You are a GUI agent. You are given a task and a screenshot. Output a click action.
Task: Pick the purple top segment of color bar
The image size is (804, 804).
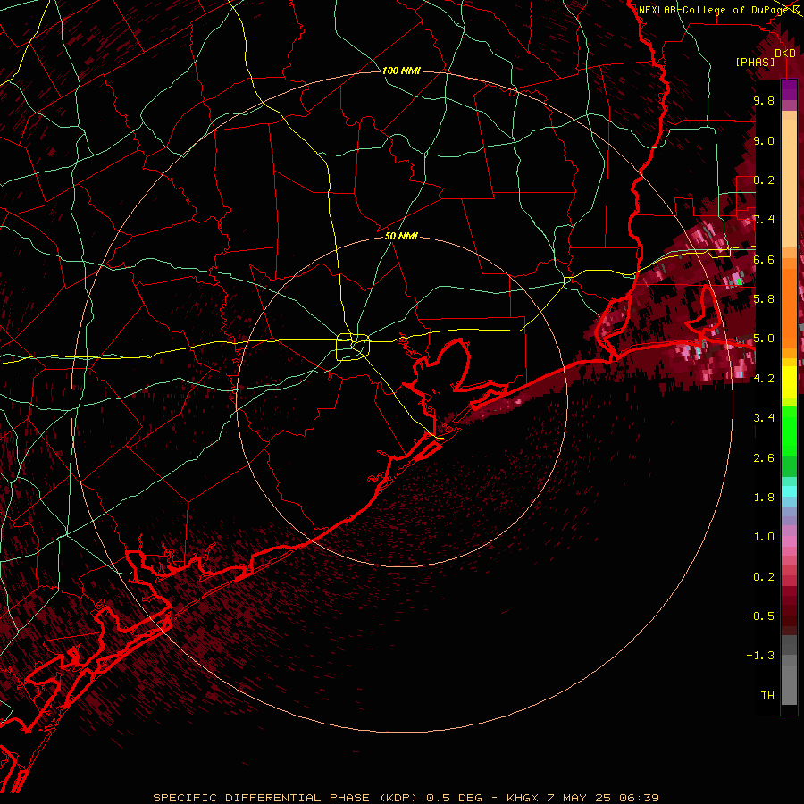pos(789,89)
